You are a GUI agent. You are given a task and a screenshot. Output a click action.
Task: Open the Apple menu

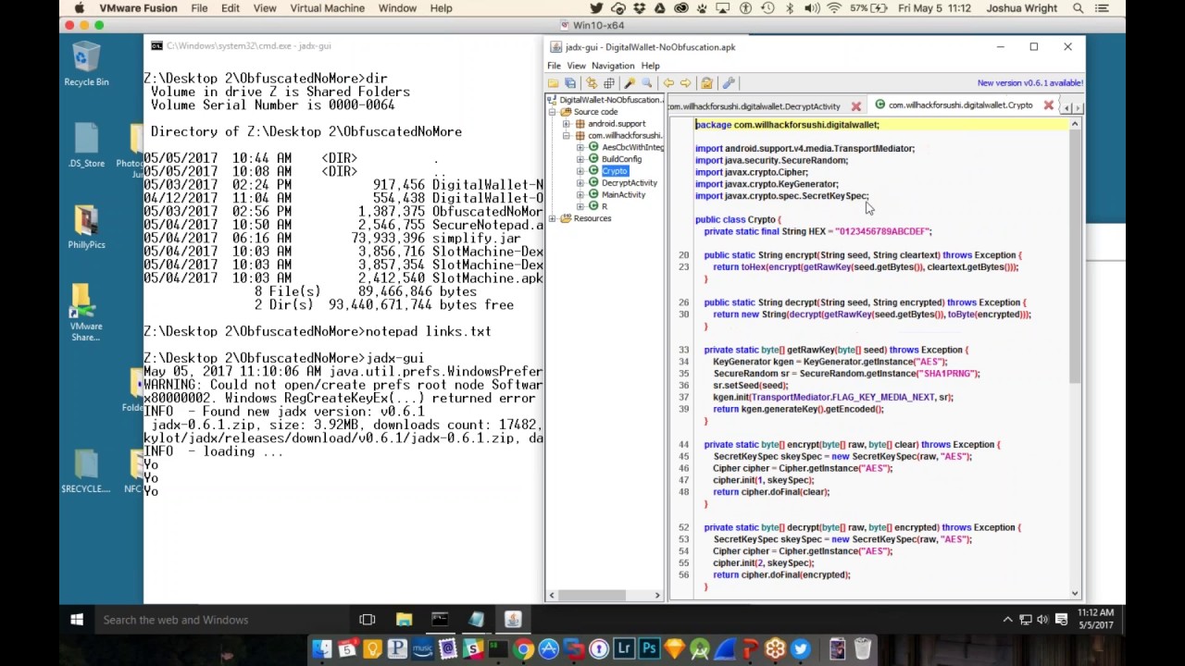(80, 8)
